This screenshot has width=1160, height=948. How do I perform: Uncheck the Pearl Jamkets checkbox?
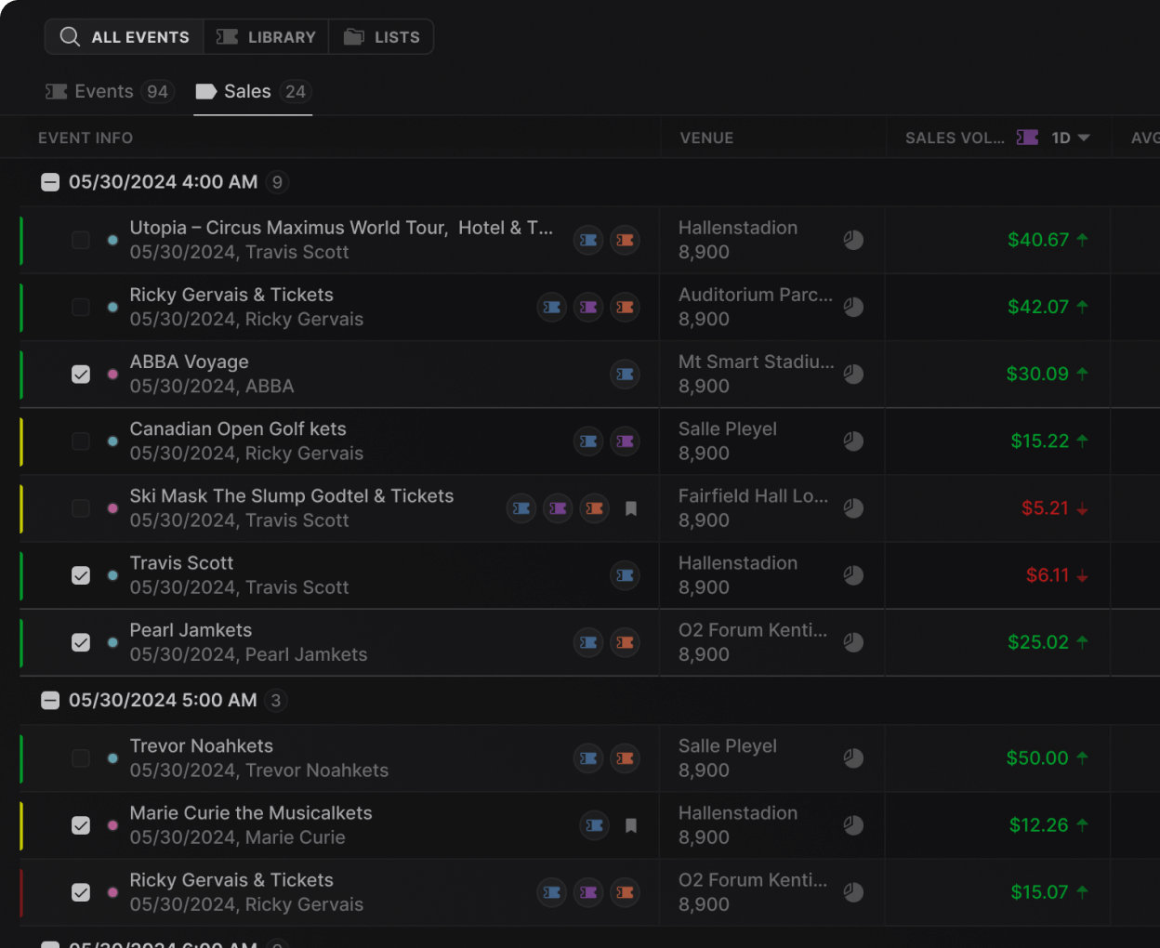point(81,642)
